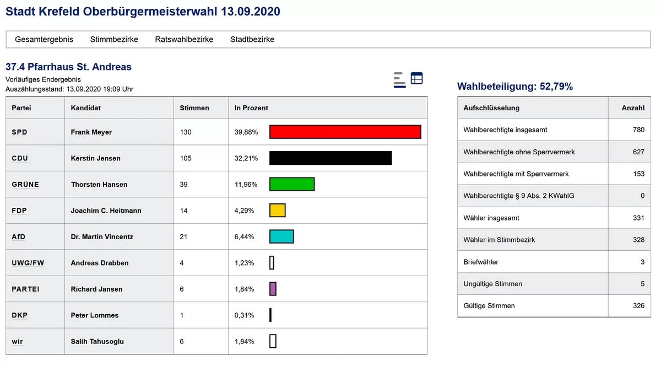Click the GRÜNE party abbreviation

tap(25, 185)
